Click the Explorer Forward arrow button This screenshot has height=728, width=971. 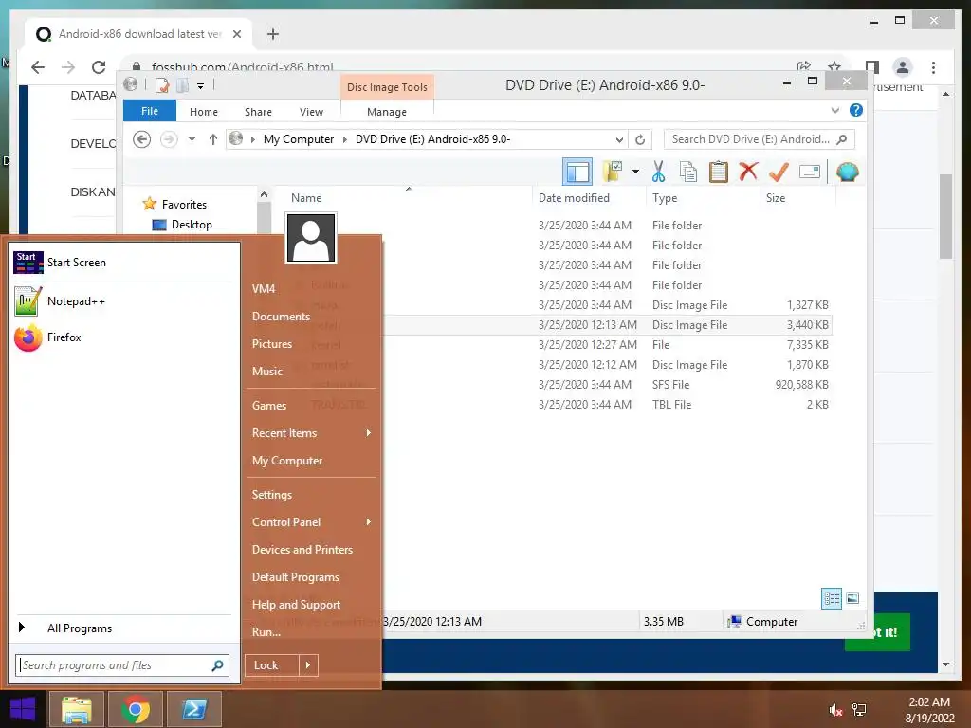(x=169, y=139)
